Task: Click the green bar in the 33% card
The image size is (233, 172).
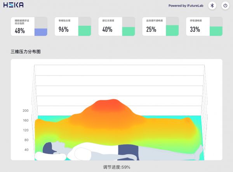Action: click(x=216, y=31)
